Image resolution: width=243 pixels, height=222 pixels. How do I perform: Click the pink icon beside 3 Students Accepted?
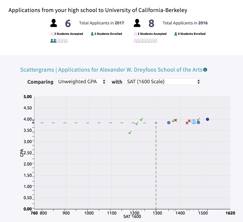point(52,34)
